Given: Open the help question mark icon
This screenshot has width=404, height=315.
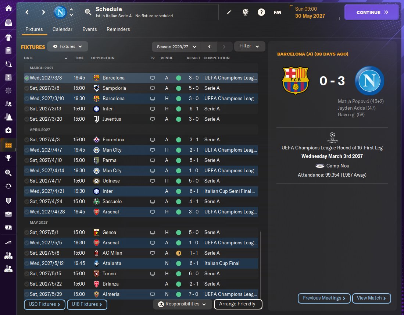Looking at the screenshot, I should tap(261, 12).
